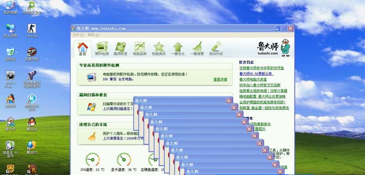The image size is (365, 175).
Task: Click the computer icon in hardware detection section
Action: click(x=92, y=77)
